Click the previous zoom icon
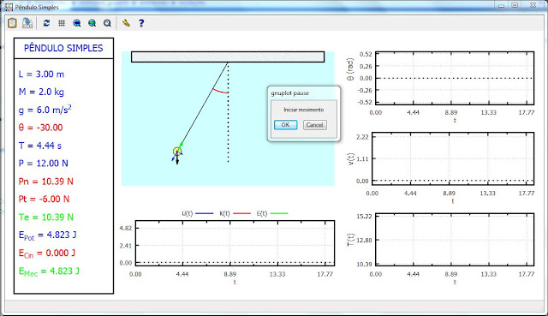This screenshot has width=548, height=316. pos(77,23)
